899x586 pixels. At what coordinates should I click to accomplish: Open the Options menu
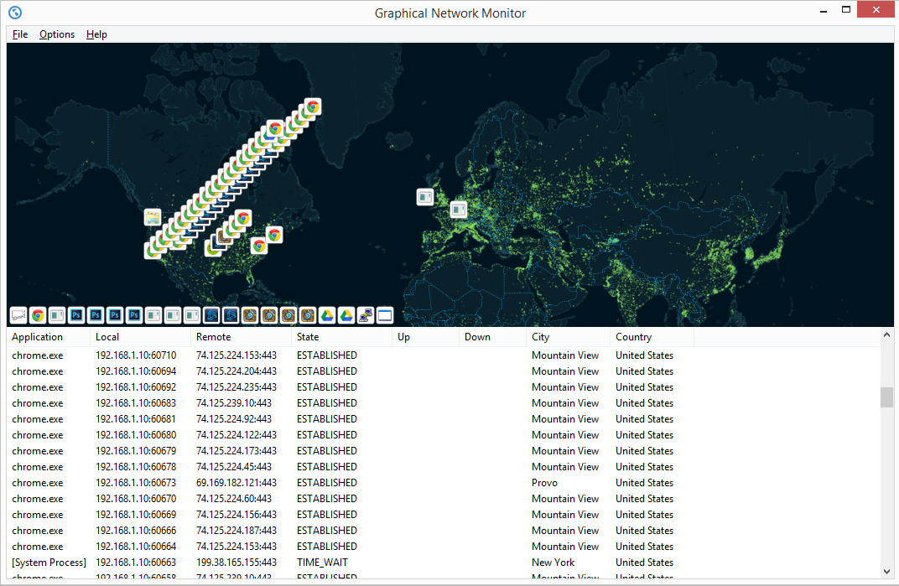57,34
